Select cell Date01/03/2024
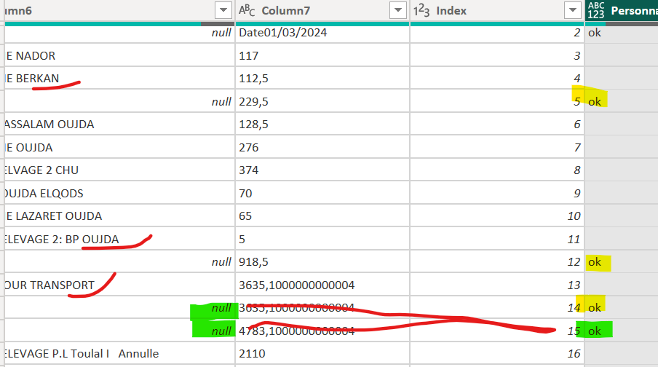Screen dimensions: 658x367 [x=322, y=33]
